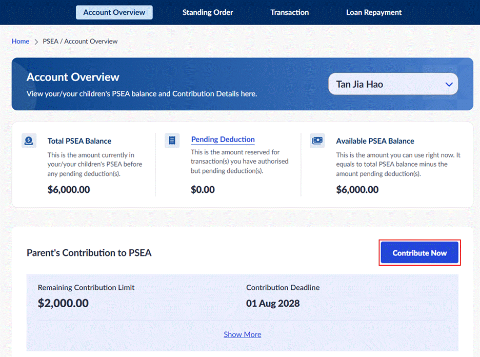Viewport: 480px width, 357px height.
Task: Click the Home breadcrumb link
Action: coord(21,42)
